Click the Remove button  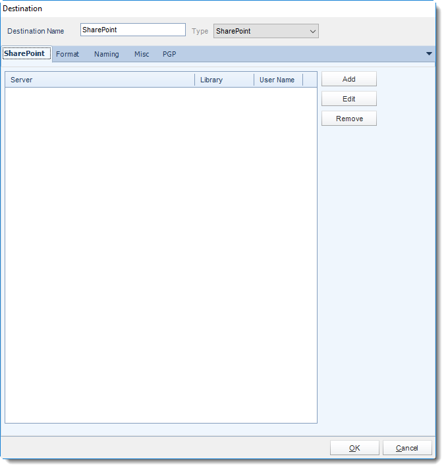348,119
